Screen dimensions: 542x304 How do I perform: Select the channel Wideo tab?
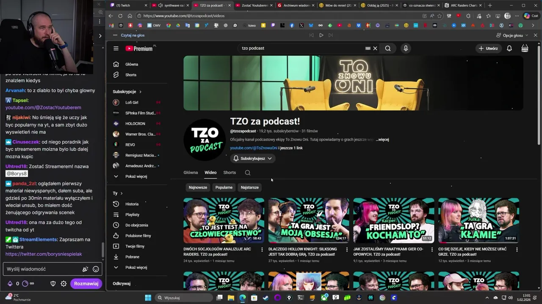(210, 172)
